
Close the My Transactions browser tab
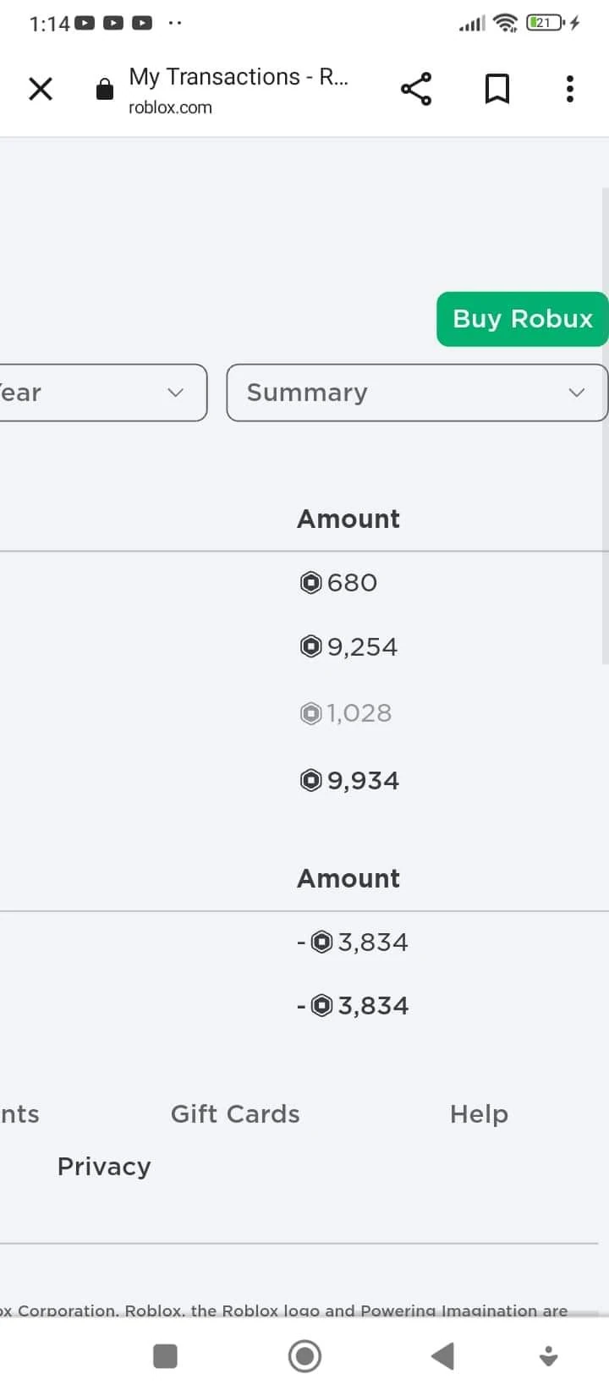click(40, 89)
